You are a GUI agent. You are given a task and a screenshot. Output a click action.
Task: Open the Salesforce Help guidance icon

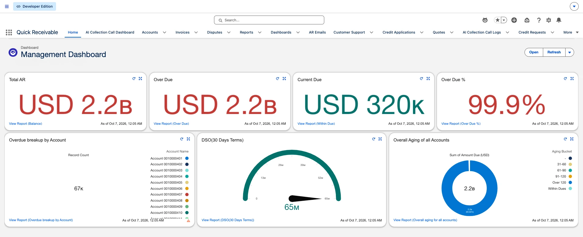click(x=527, y=20)
